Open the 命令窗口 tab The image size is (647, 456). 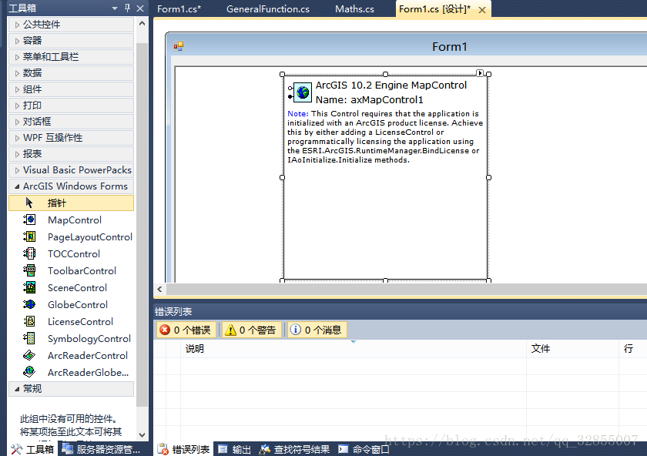pyautogui.click(x=363, y=449)
